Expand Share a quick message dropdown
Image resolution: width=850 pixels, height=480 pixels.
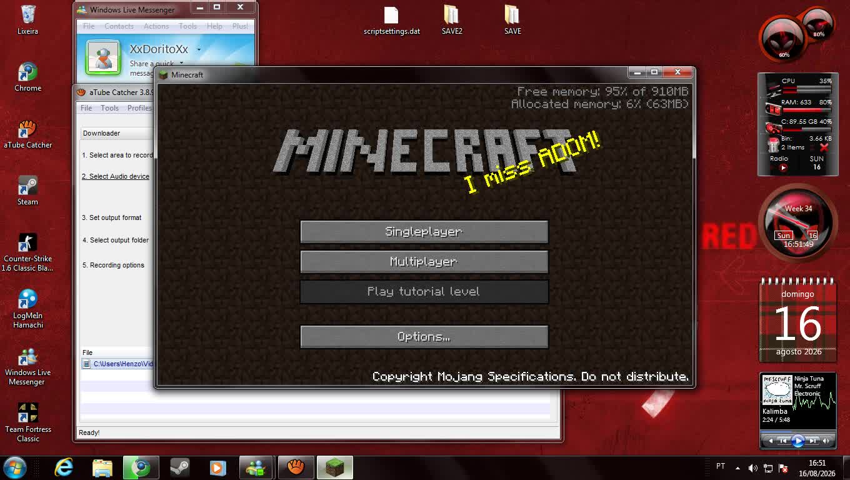181,63
